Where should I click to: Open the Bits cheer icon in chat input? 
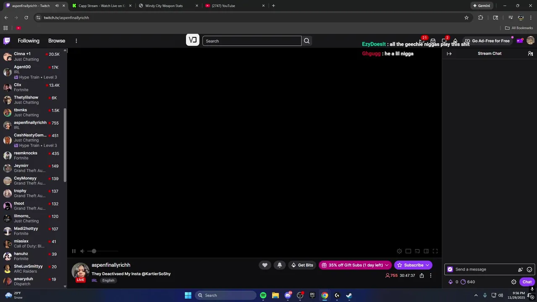point(520,269)
